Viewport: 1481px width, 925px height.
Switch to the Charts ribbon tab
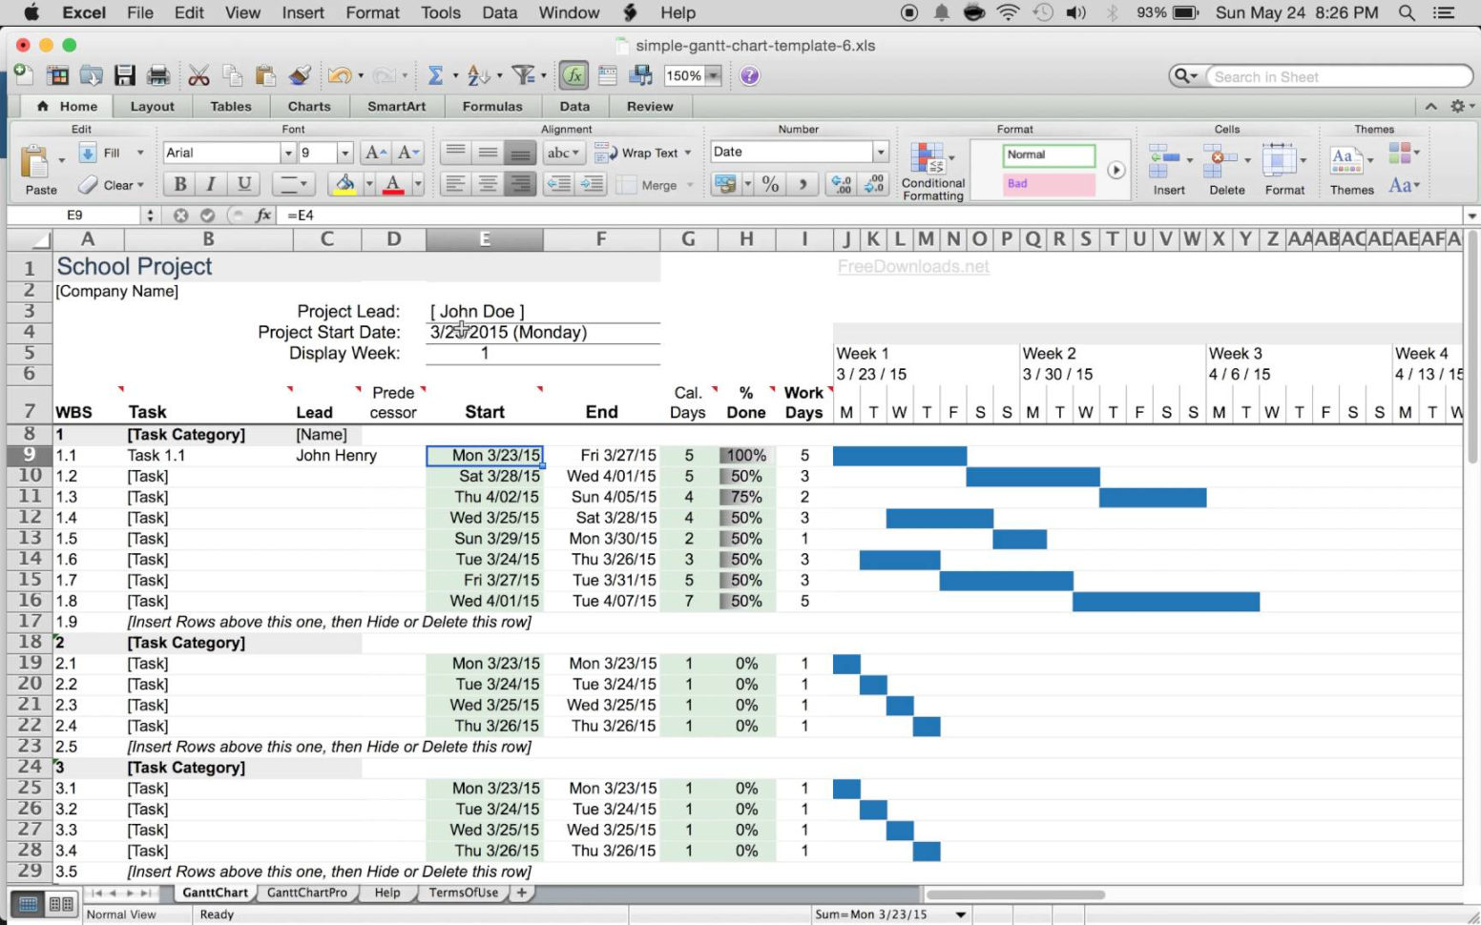[309, 106]
